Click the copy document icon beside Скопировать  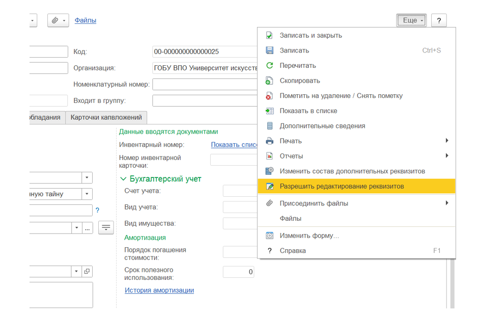point(269,81)
